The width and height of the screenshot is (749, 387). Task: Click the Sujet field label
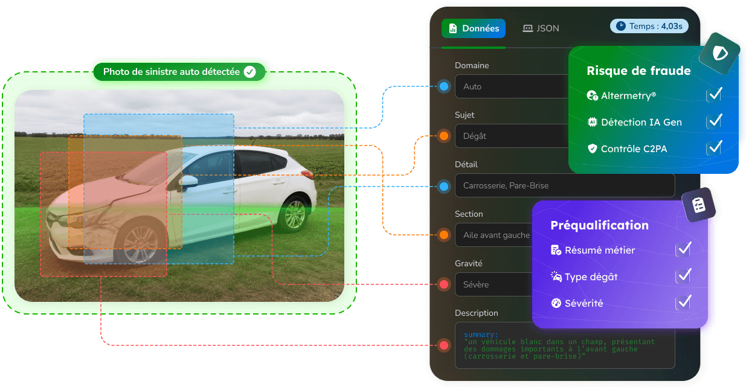(465, 115)
